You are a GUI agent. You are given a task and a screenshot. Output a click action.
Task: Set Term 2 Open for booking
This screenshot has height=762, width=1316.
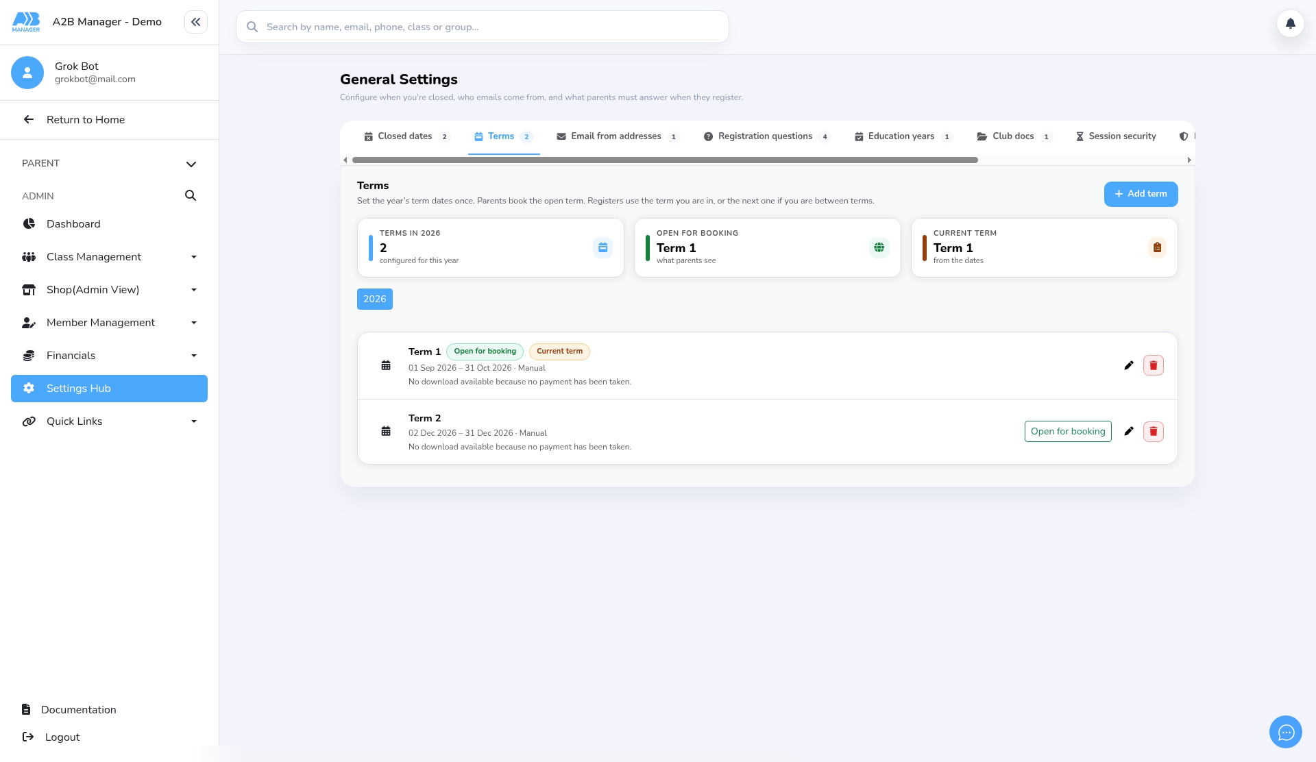click(1068, 431)
